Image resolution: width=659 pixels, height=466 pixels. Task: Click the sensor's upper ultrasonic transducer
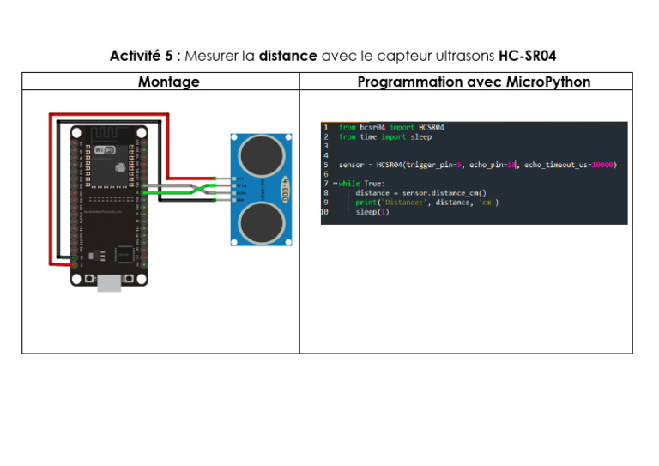(262, 155)
